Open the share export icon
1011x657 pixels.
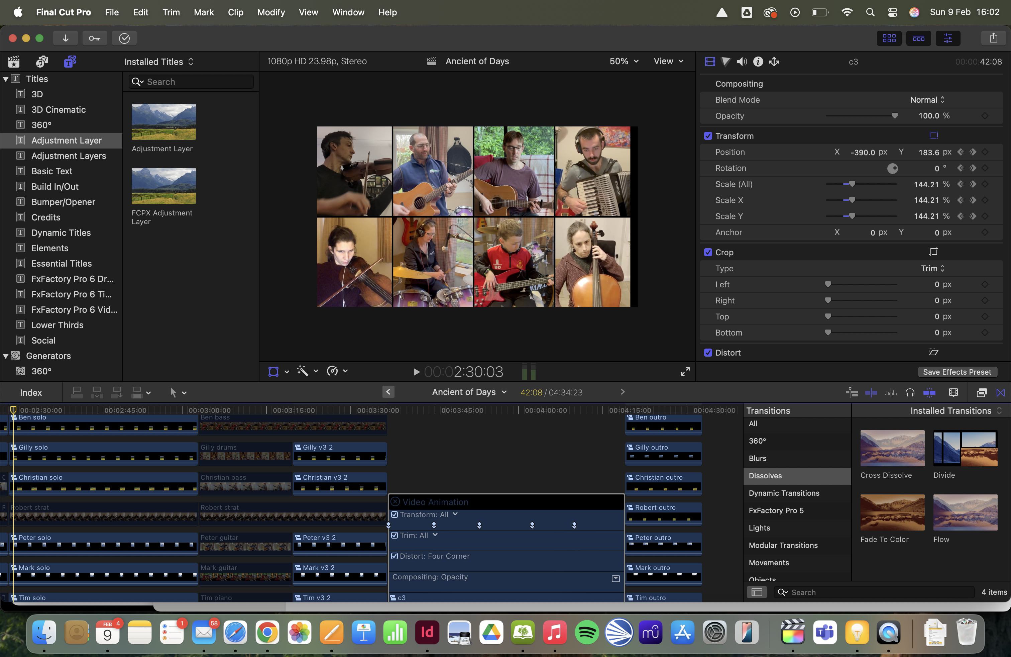coord(993,38)
